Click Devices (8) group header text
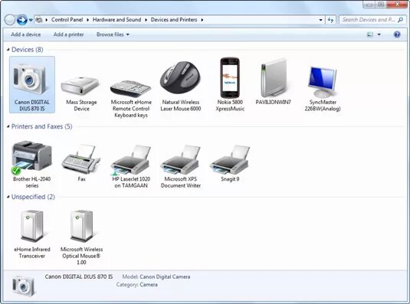This screenshot has height=304, width=410. pos(27,49)
